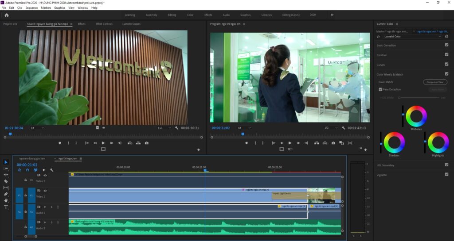Image resolution: width=454 pixels, height=241 pixels.
Task: Select the Hand tool
Action: [x=6, y=200]
